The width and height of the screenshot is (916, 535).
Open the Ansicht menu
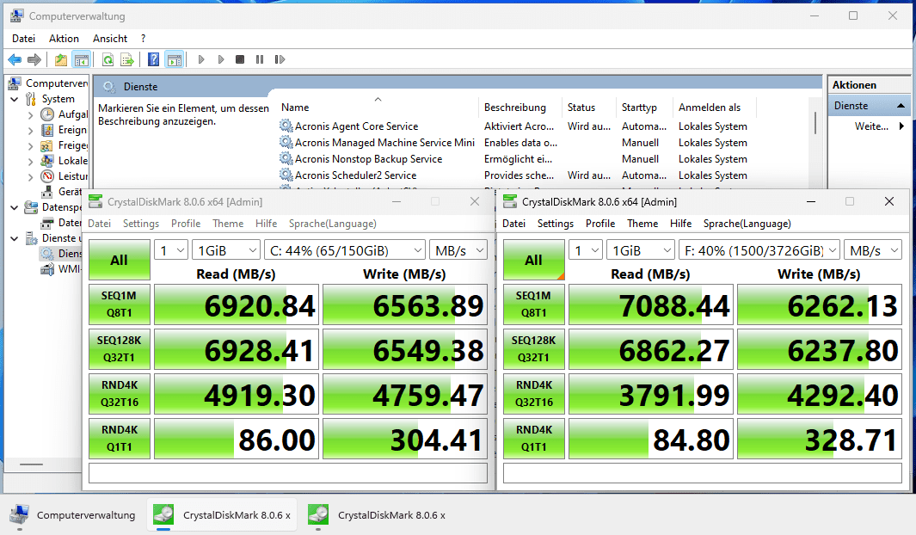(110, 39)
